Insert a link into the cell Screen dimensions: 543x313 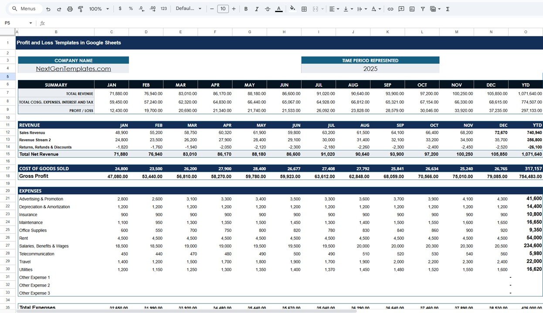(x=390, y=9)
